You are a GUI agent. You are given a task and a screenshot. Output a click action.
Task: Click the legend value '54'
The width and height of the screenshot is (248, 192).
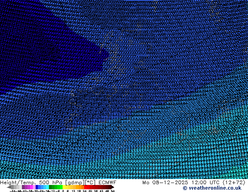point(113,191)
